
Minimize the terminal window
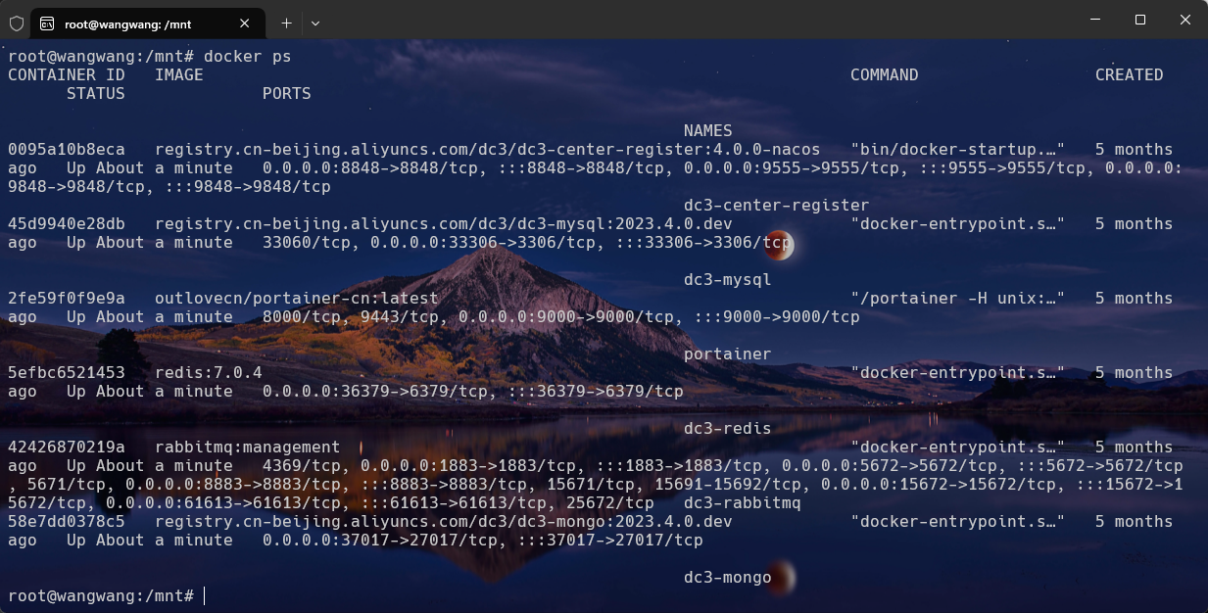1094,21
